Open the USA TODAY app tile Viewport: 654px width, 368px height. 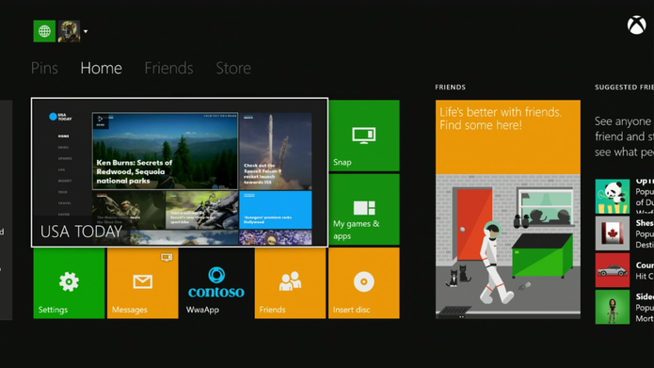pos(180,173)
